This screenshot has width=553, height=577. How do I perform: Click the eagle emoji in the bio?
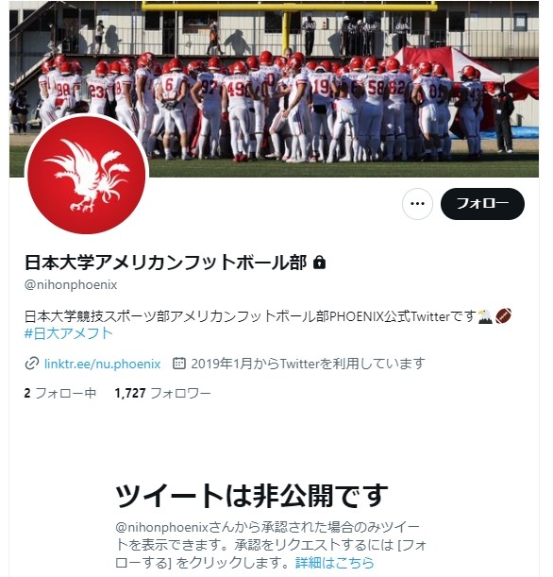click(x=485, y=316)
